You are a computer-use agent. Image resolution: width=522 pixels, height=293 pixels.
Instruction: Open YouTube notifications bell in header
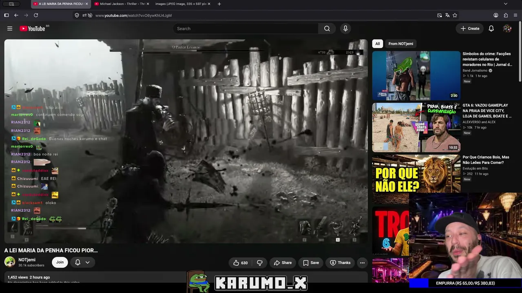point(491,28)
